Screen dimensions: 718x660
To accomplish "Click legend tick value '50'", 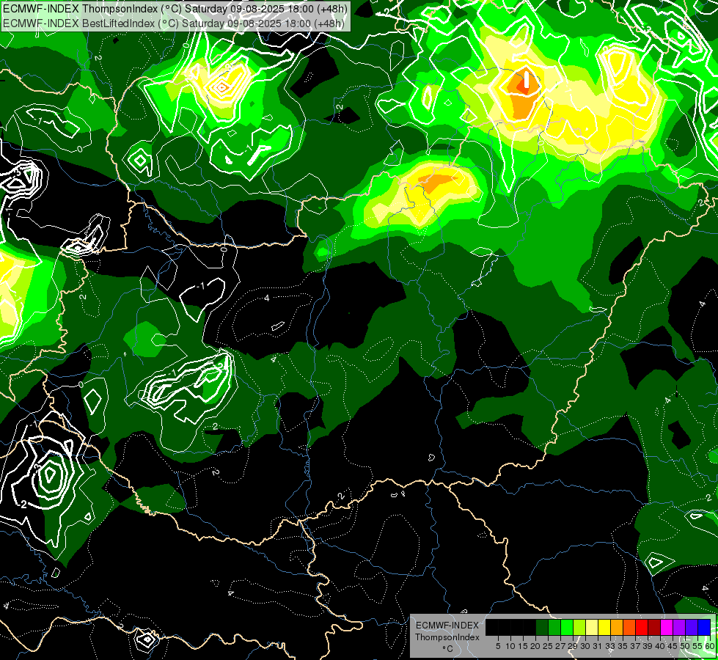I will [686, 646].
